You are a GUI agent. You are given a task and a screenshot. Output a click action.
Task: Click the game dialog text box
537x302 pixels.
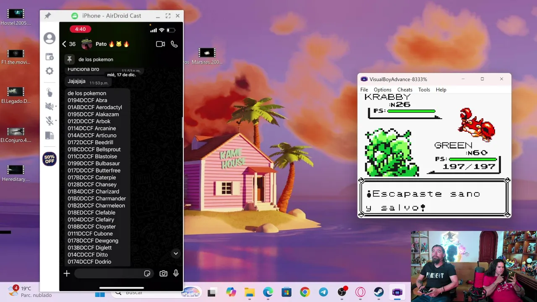point(434,198)
